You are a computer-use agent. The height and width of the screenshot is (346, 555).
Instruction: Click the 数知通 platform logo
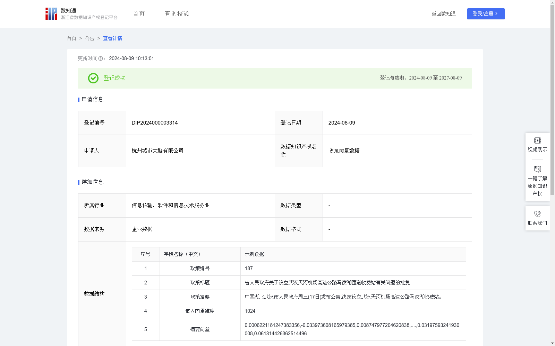coord(81,14)
